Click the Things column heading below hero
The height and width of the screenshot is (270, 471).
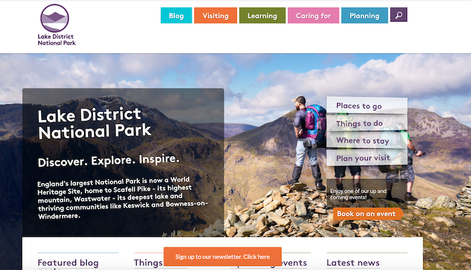(x=147, y=263)
